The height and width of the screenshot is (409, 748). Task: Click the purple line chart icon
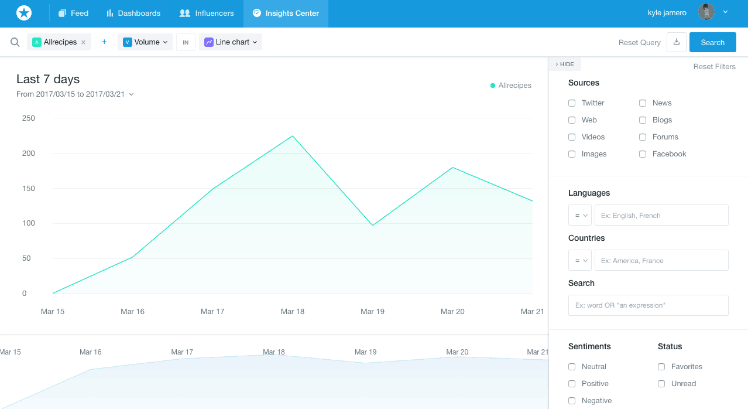(x=209, y=42)
